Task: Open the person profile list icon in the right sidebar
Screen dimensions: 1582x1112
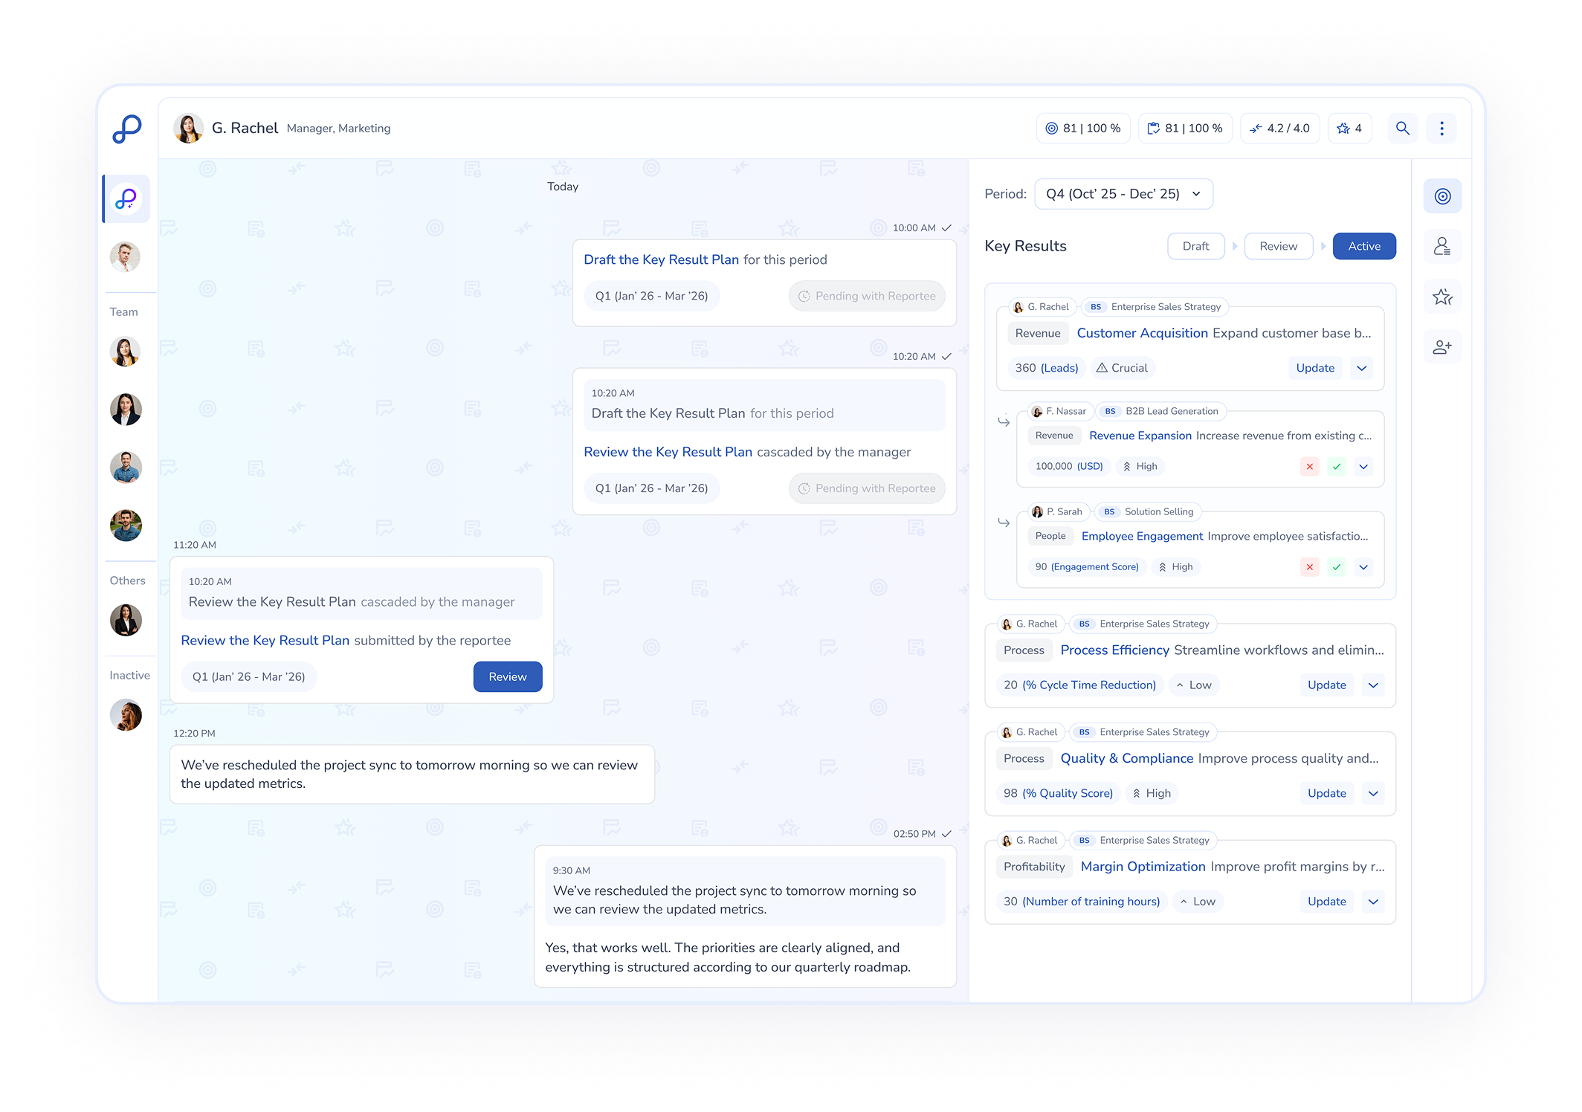Action: 1442,246
